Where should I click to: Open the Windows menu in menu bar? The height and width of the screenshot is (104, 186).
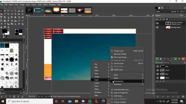click(x=52, y=5)
